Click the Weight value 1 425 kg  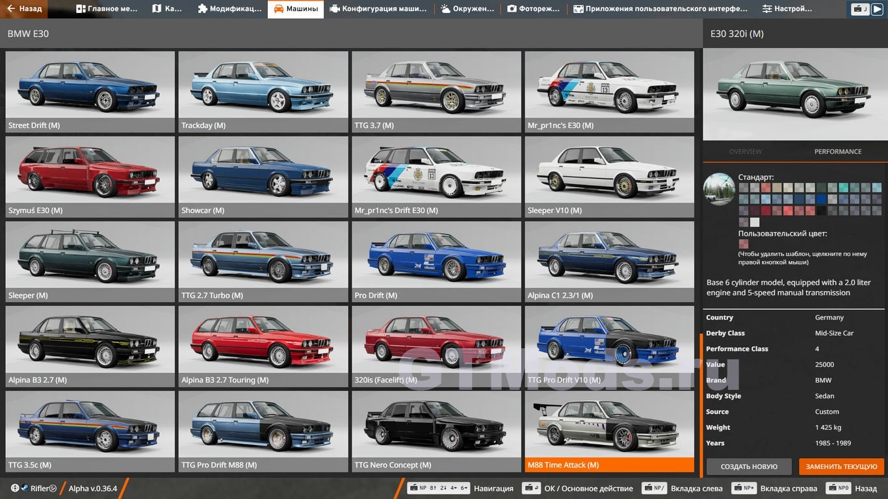(828, 428)
